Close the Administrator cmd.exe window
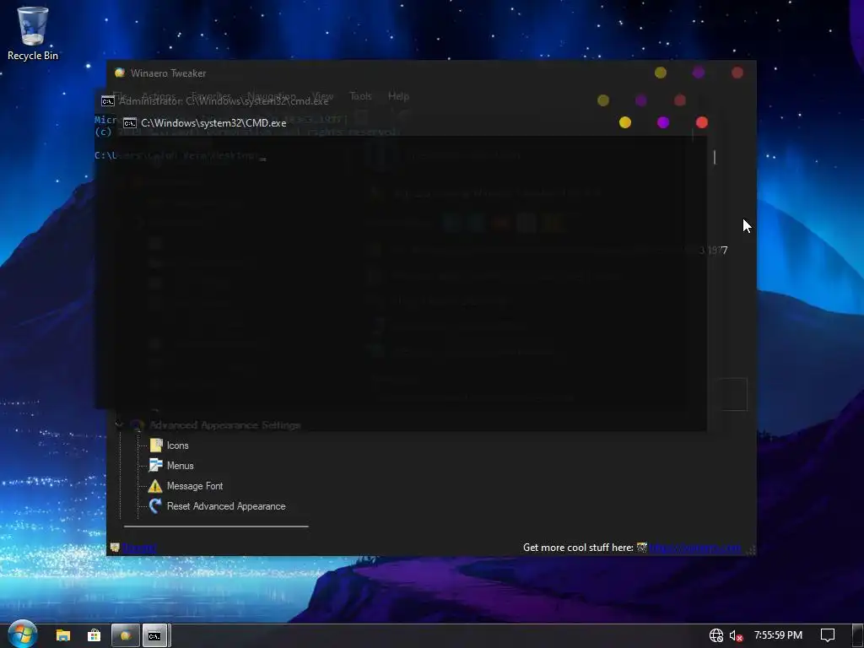 pyautogui.click(x=680, y=100)
